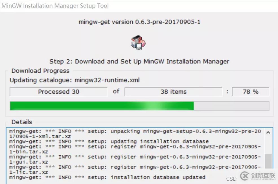
Task: Click the scrollbar track above the thumb
Action: pyautogui.click(x=268, y=145)
